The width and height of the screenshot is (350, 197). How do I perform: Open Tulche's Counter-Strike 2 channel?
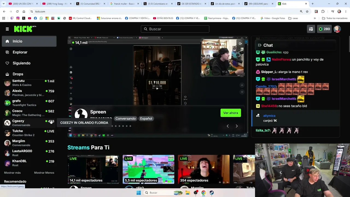29,133
